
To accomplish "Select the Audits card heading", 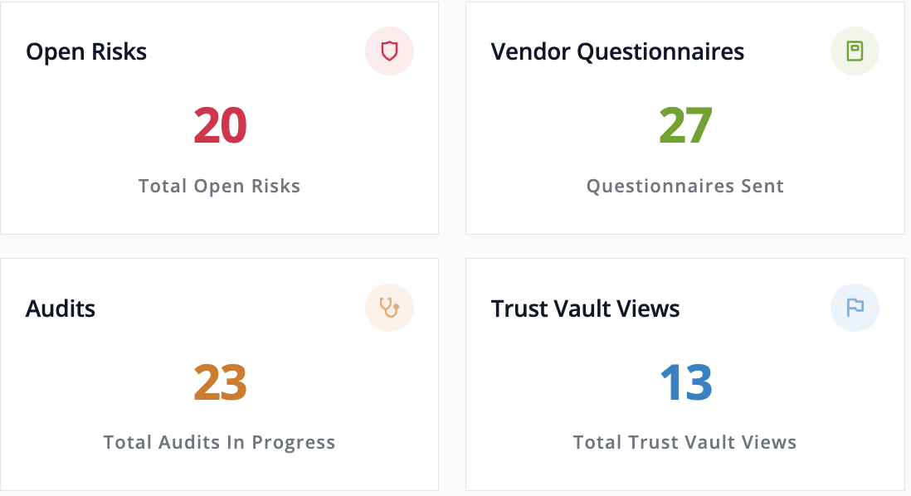I will [x=61, y=309].
